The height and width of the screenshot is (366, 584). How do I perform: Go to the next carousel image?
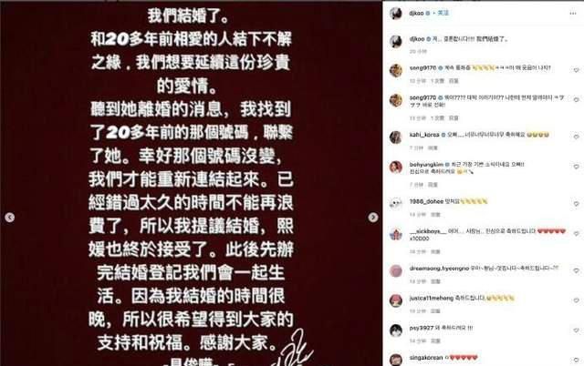[x=373, y=218]
